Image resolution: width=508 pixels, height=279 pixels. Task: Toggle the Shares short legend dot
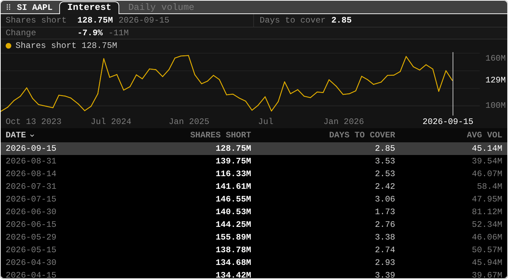[x=8, y=46]
